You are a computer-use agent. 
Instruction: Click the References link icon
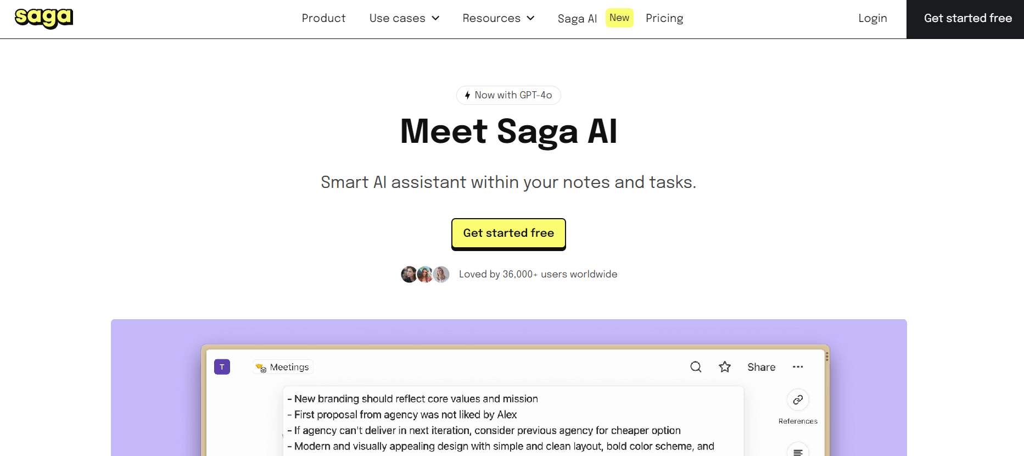point(798,400)
